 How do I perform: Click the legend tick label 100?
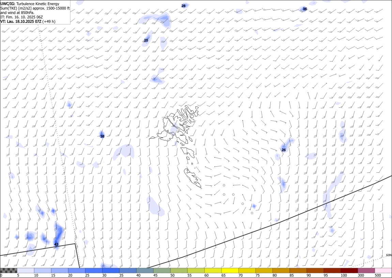pos(344,275)
